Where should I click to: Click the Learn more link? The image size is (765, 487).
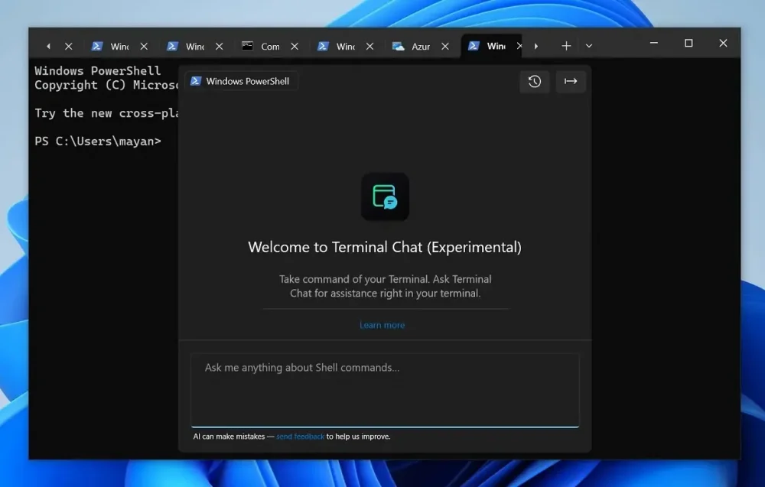(x=382, y=325)
